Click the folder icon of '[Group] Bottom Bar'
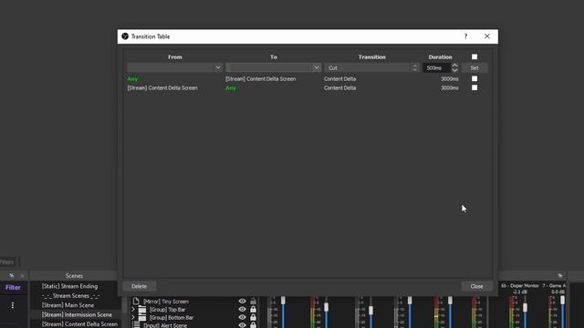Viewport: 584px width, 328px height. pos(142,318)
